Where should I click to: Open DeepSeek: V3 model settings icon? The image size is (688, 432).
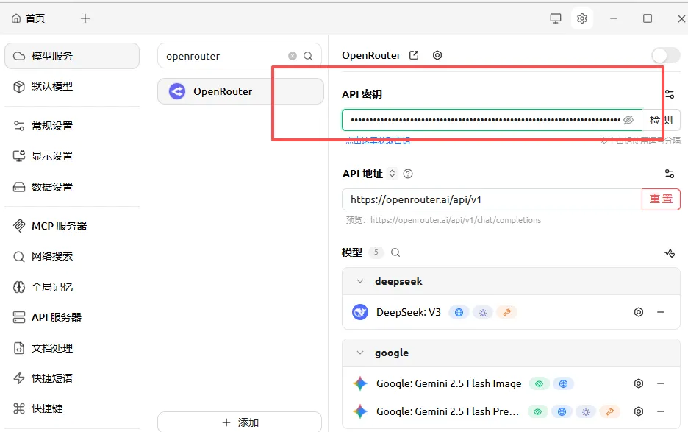pyautogui.click(x=639, y=312)
